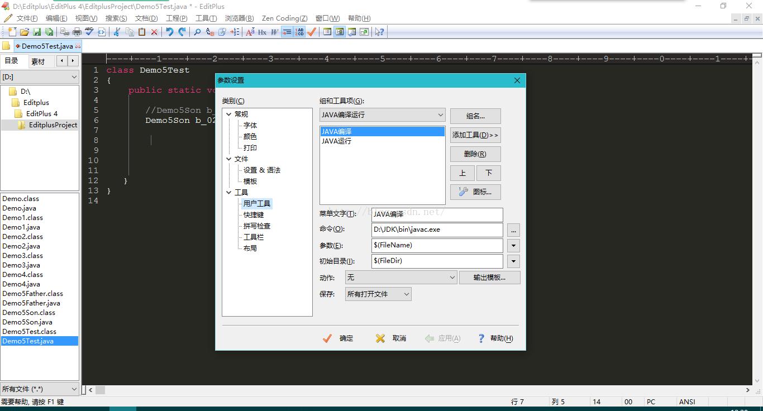Click the Print toolbar icon
Viewport: 763px width, 411px height.
77,32
